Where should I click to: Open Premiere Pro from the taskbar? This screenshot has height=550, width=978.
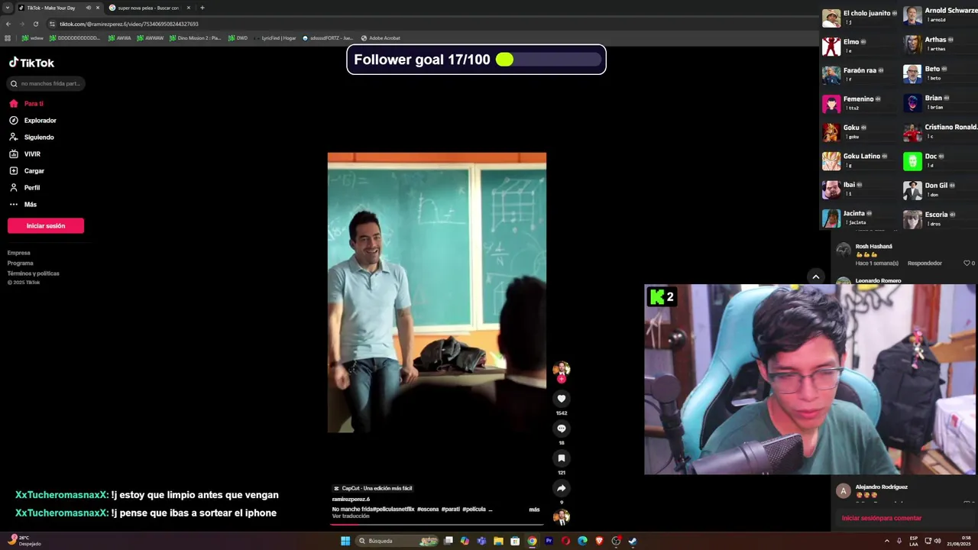click(549, 541)
